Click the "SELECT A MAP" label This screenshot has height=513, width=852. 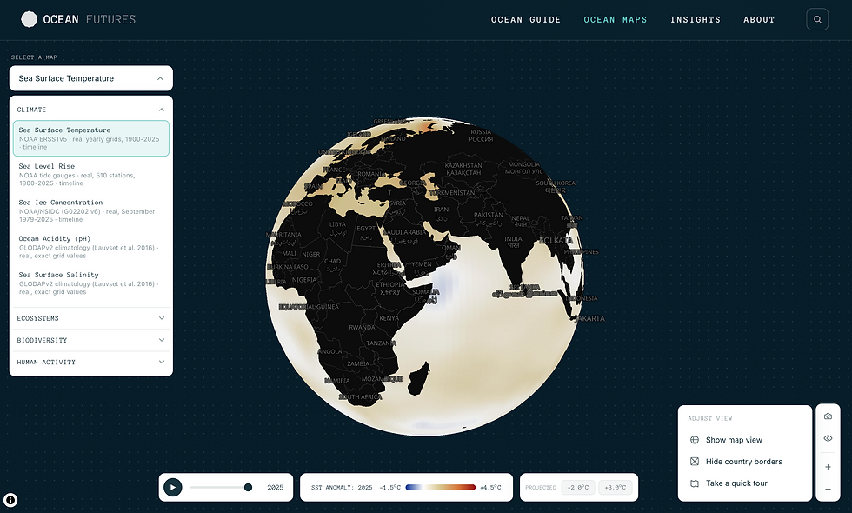[34, 57]
